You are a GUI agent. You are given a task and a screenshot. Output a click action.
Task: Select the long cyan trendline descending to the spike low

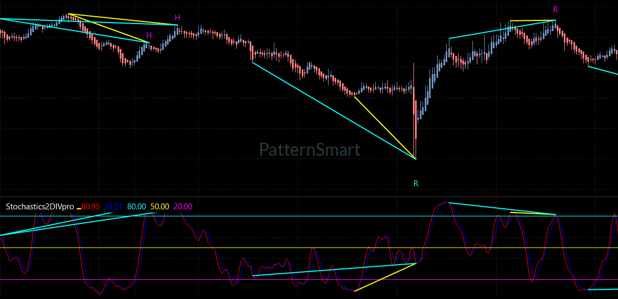(334, 111)
